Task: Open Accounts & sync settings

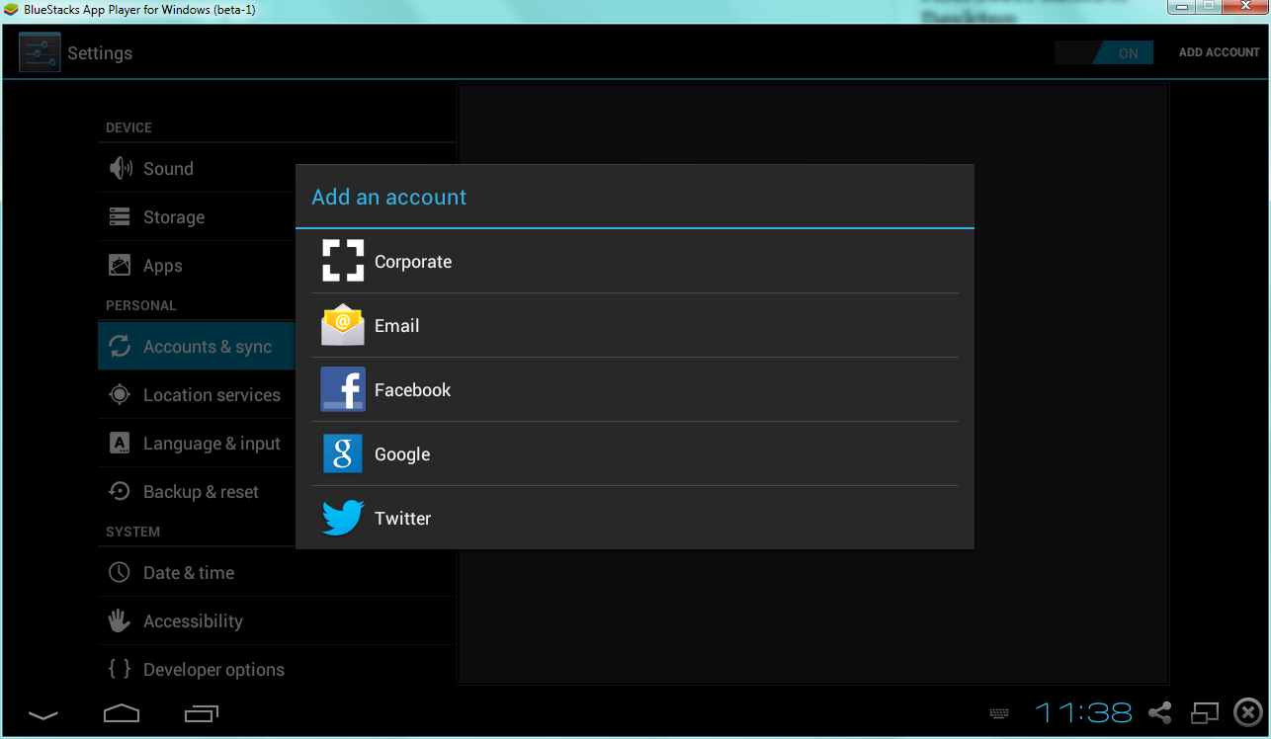Action: coord(276,346)
